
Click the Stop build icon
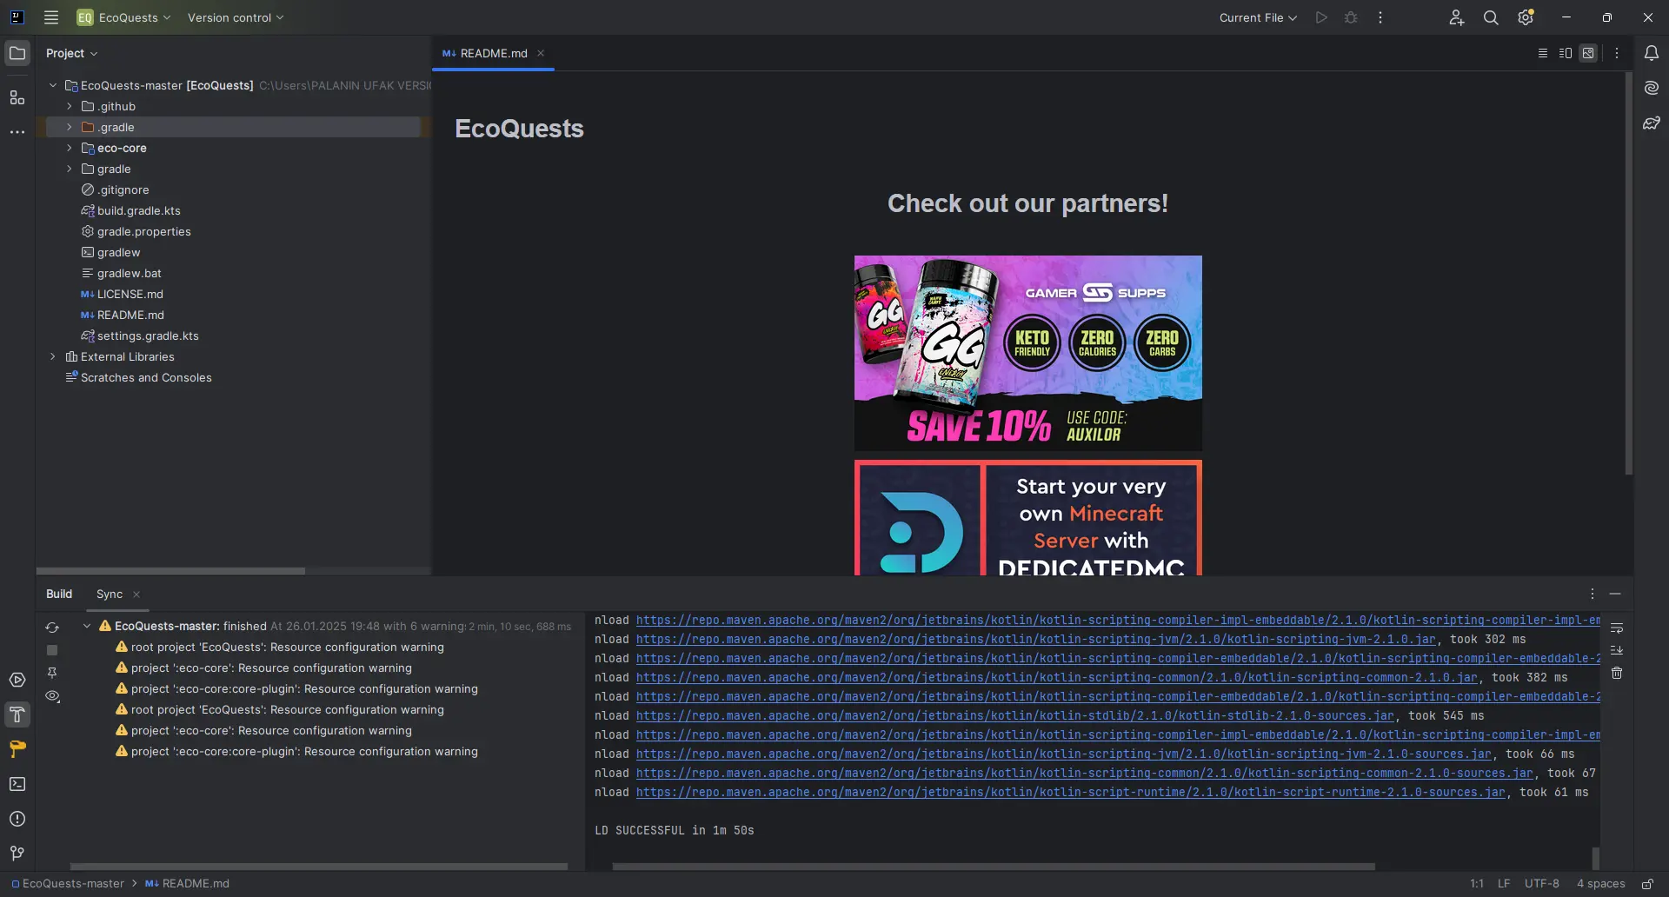pos(52,650)
